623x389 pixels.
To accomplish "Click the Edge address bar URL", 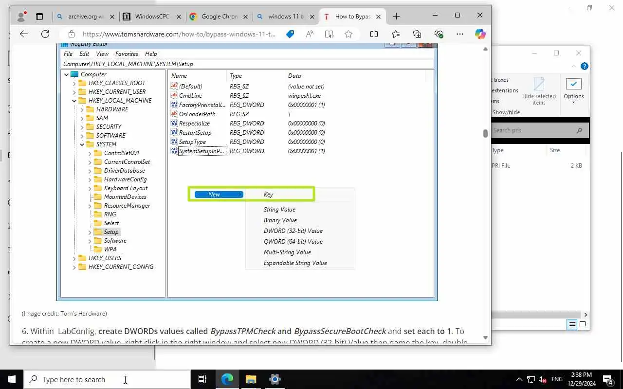I will [179, 34].
